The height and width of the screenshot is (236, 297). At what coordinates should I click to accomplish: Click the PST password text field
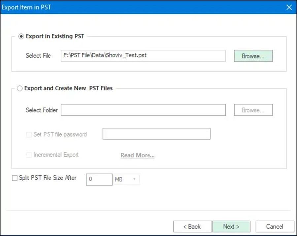click(x=156, y=134)
